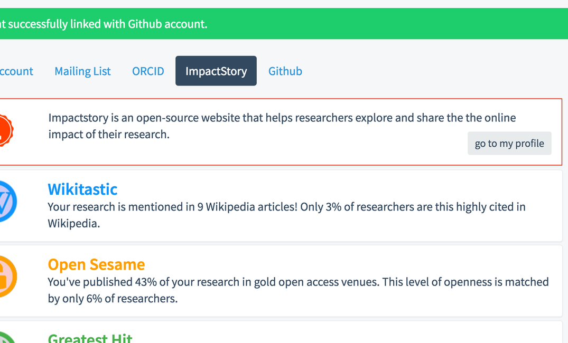This screenshot has width=568, height=343.
Task: Click the Wikitastic heading link
Action: coord(82,189)
